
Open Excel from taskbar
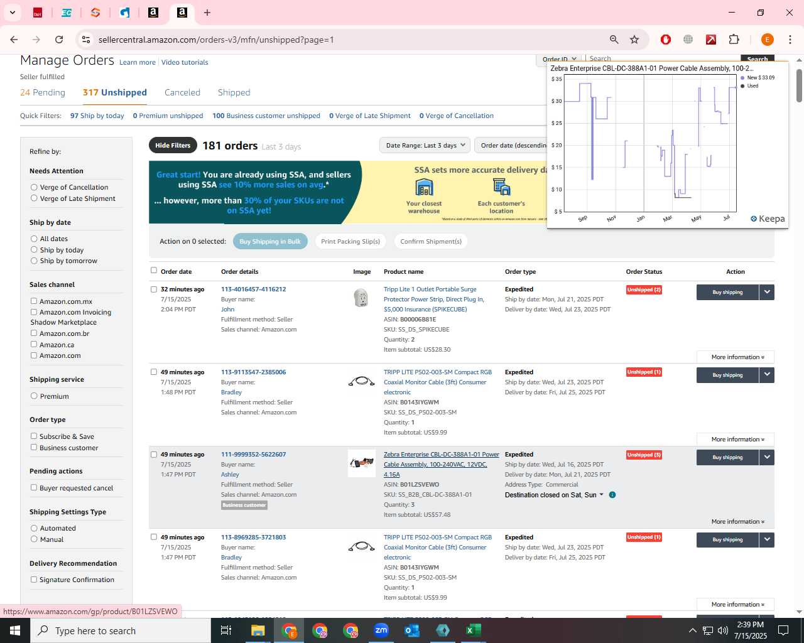(474, 630)
